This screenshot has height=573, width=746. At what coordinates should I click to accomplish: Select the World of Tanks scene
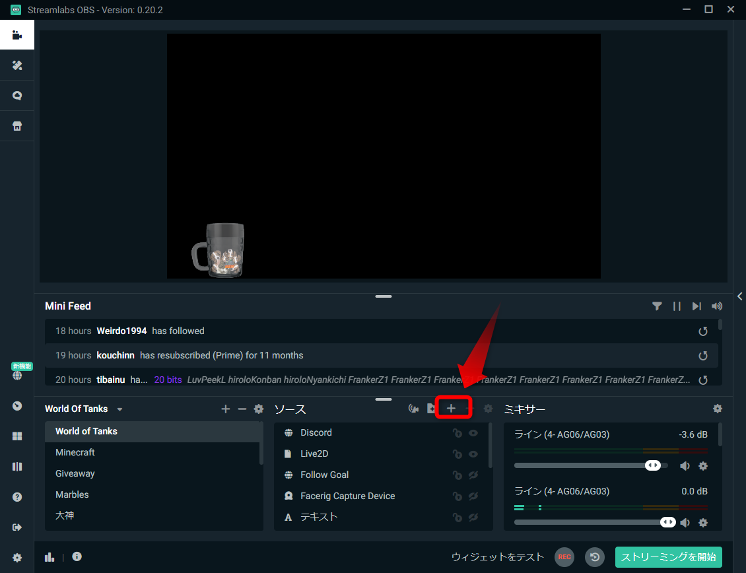[x=153, y=431]
